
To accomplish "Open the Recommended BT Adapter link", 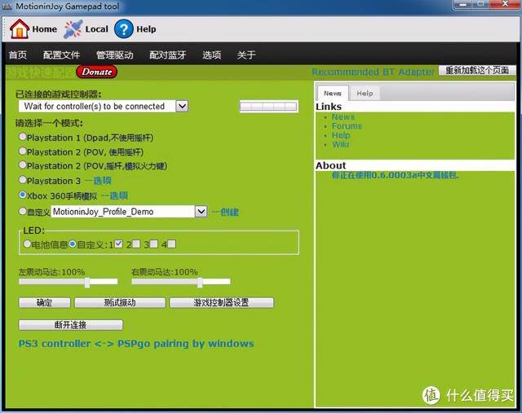I will pos(374,72).
